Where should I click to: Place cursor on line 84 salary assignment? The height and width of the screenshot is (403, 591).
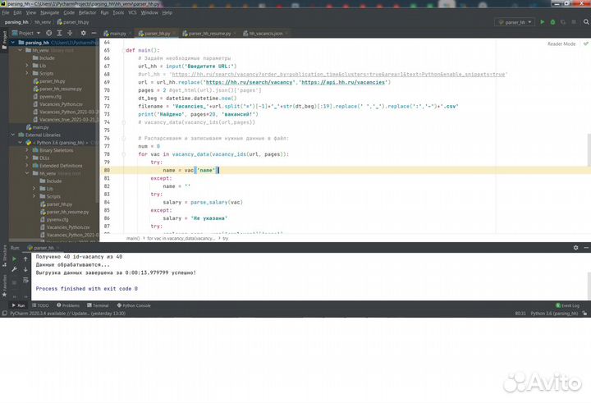(203, 202)
